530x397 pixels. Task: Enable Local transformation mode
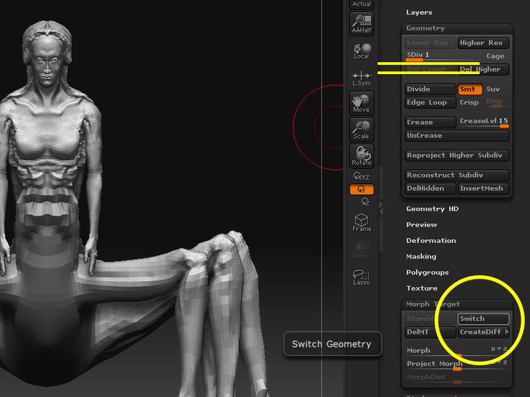361,52
